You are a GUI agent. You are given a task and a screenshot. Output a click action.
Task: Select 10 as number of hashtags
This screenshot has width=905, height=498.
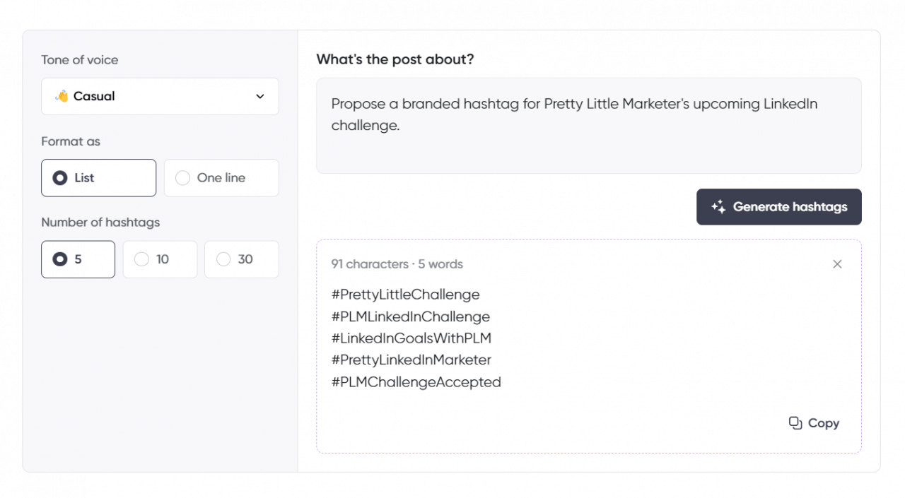pos(160,259)
